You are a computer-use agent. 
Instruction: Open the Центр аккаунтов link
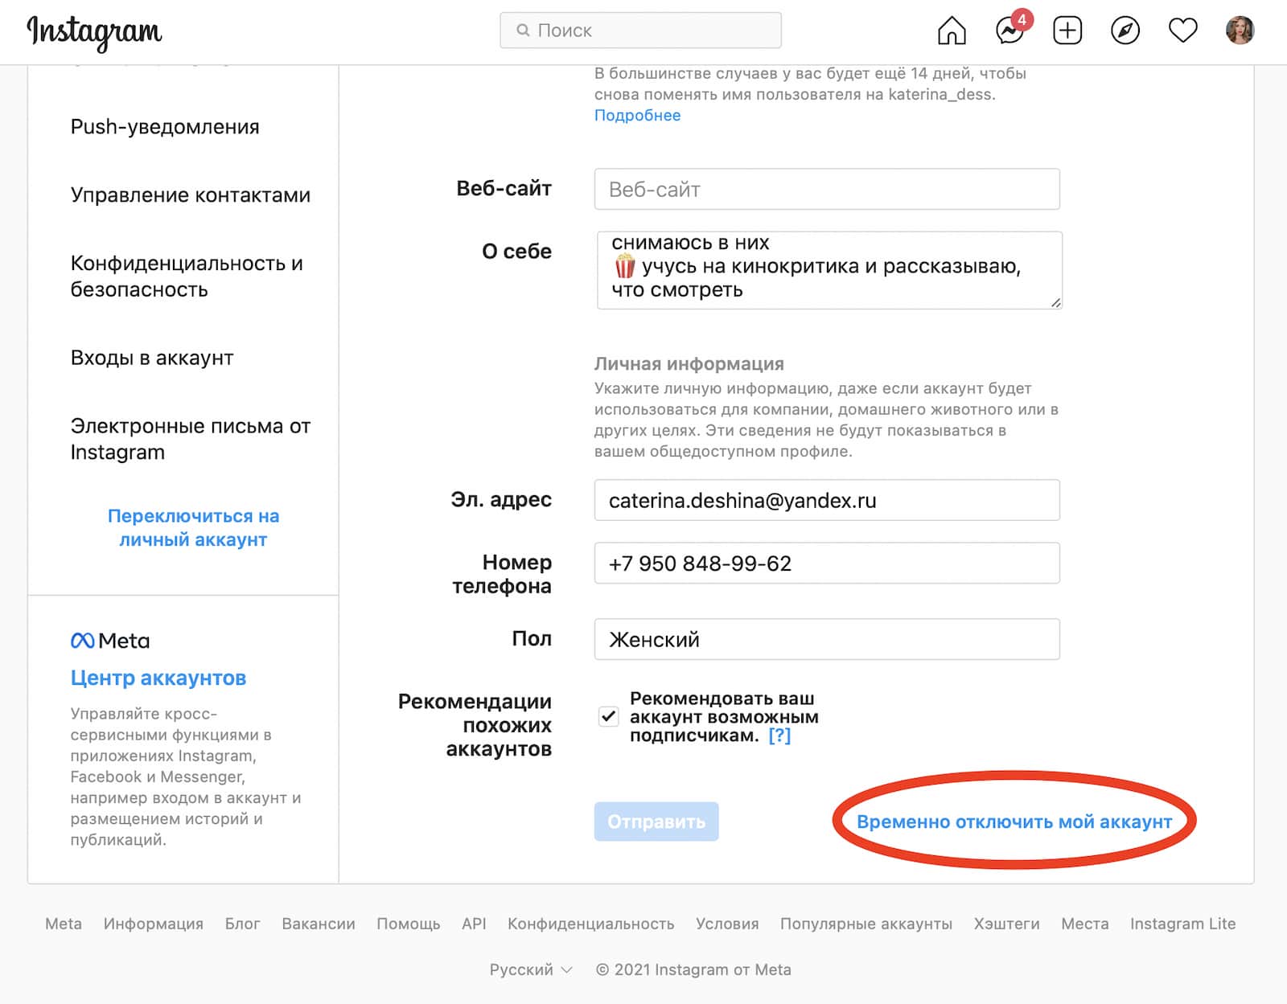(158, 678)
